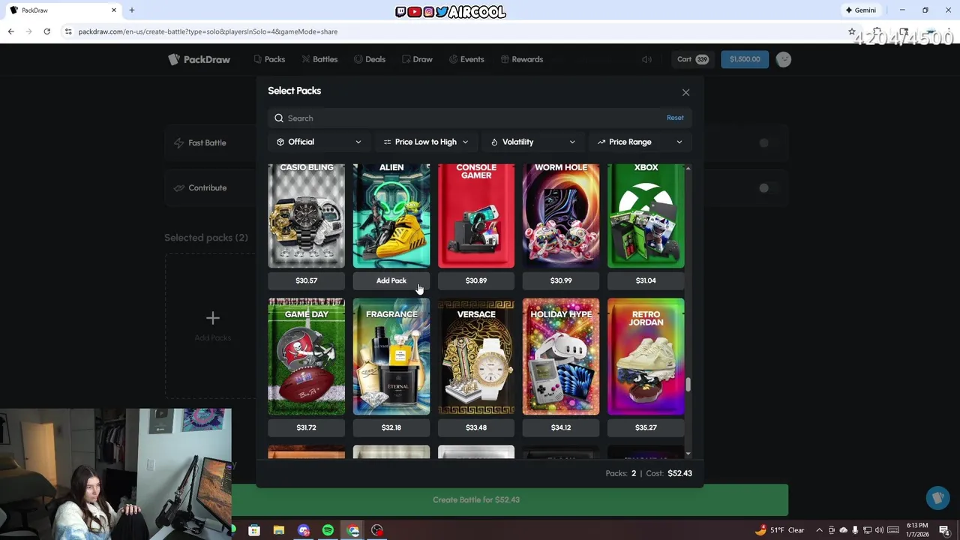Choose the Worm Hole pack image

[561, 216]
